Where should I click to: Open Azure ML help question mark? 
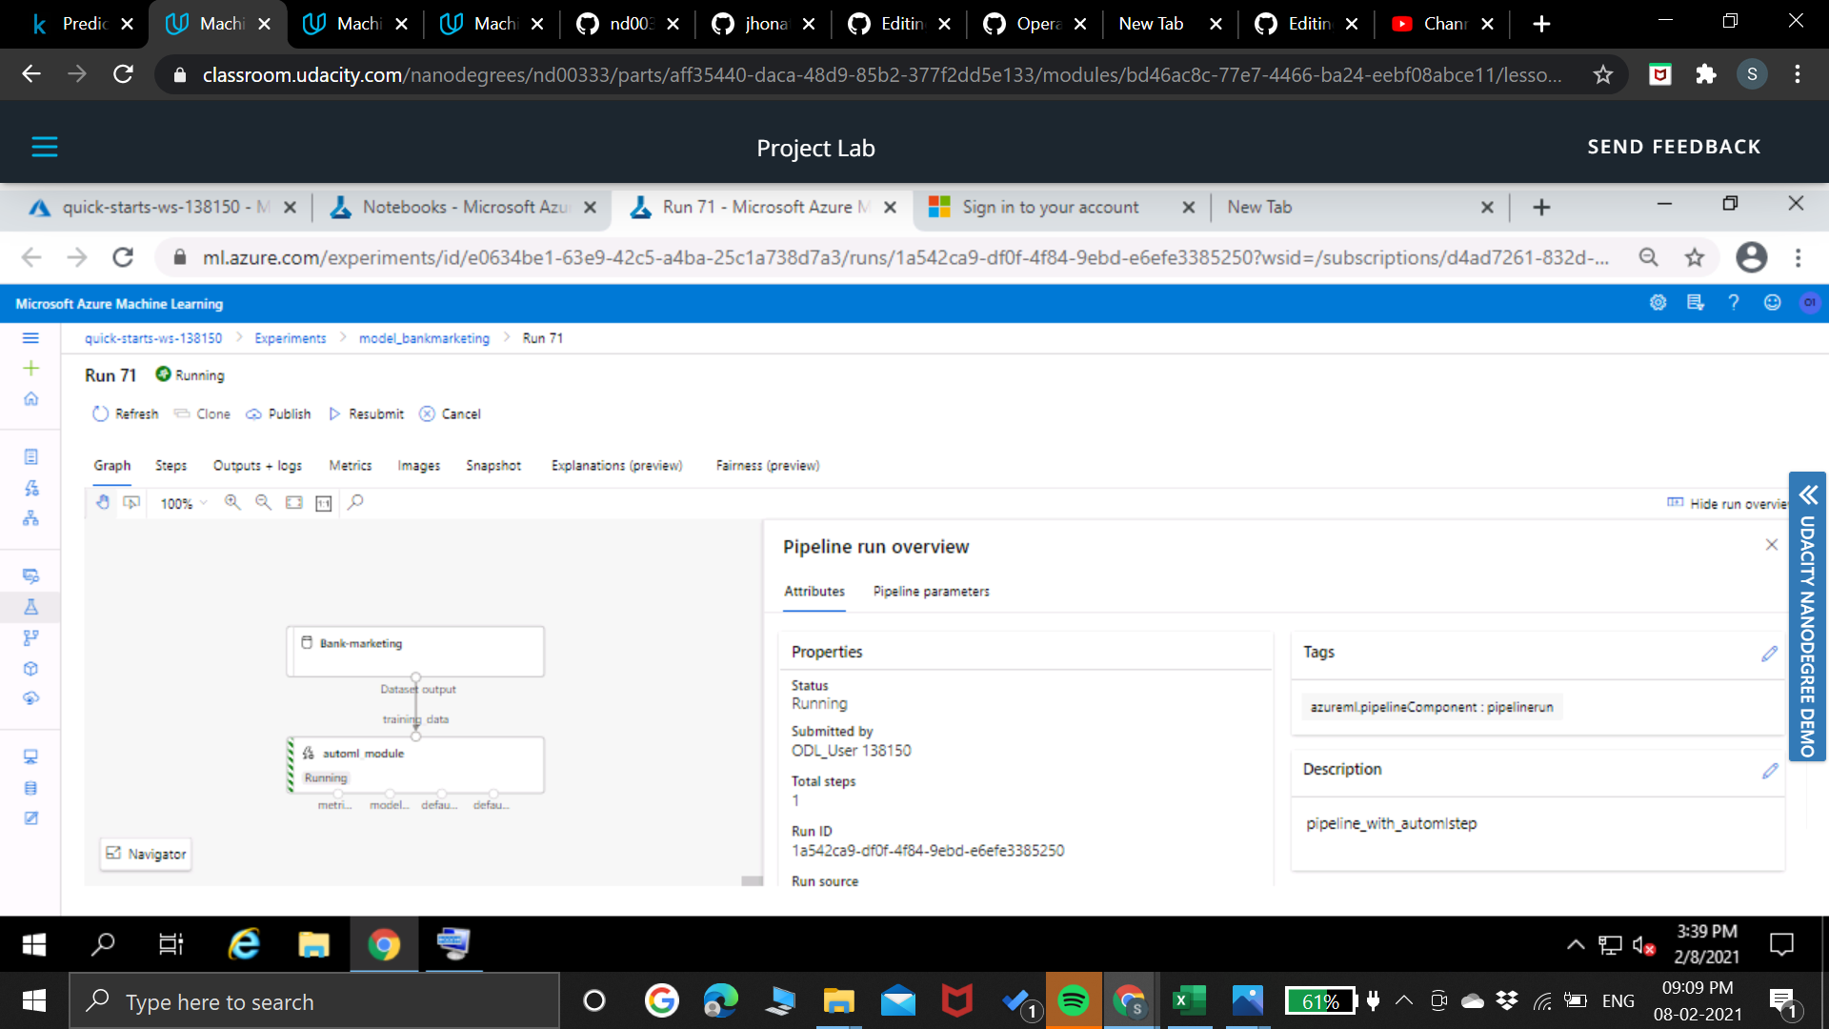(x=1734, y=302)
